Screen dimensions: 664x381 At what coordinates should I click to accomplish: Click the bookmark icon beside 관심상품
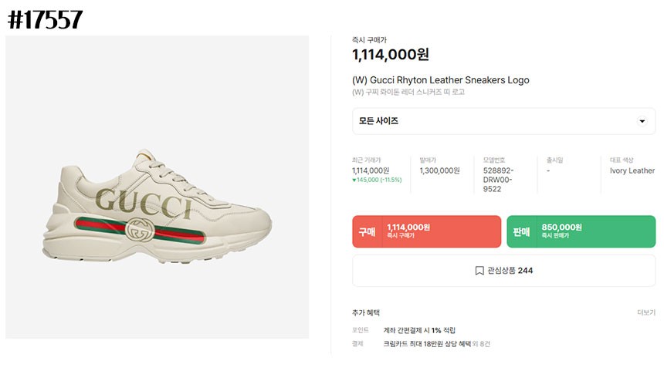point(479,271)
